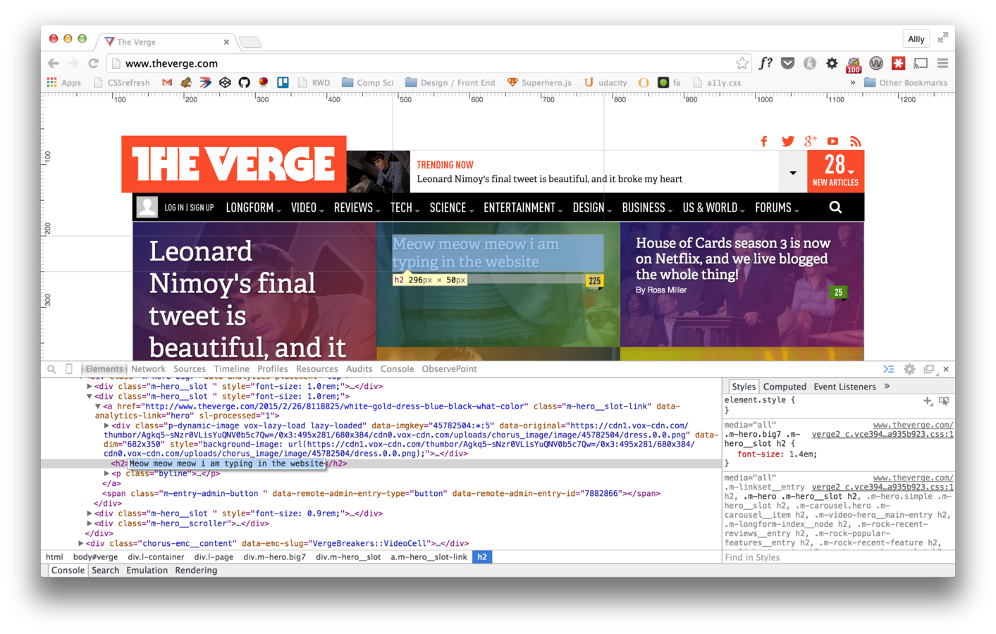Image resolution: width=996 pixels, height=634 pixels.
Task: Click the extension icon with 100 badge
Action: (x=854, y=65)
